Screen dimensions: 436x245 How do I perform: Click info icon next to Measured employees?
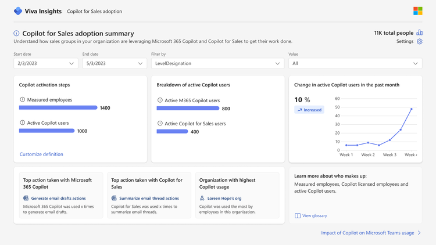click(x=23, y=100)
